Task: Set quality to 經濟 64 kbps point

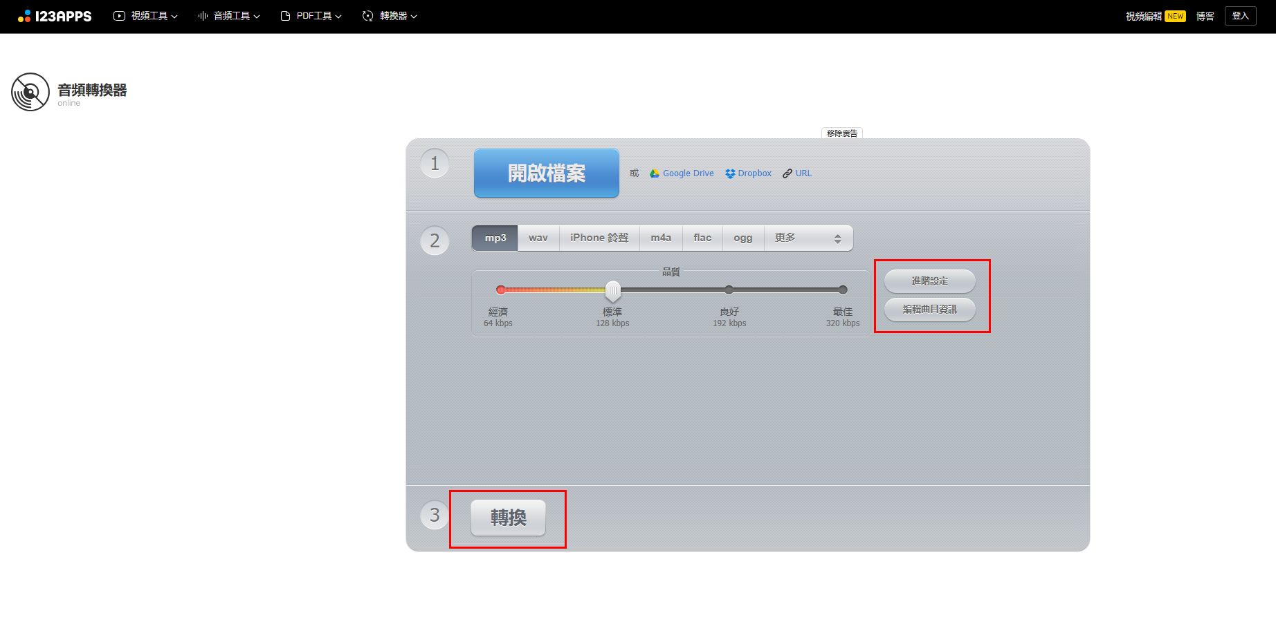Action: click(501, 290)
